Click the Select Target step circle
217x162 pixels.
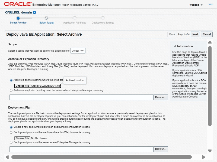click(x=46, y=18)
